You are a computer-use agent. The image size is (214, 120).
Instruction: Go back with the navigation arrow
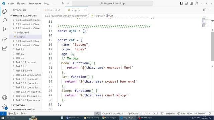tap(63, 3)
